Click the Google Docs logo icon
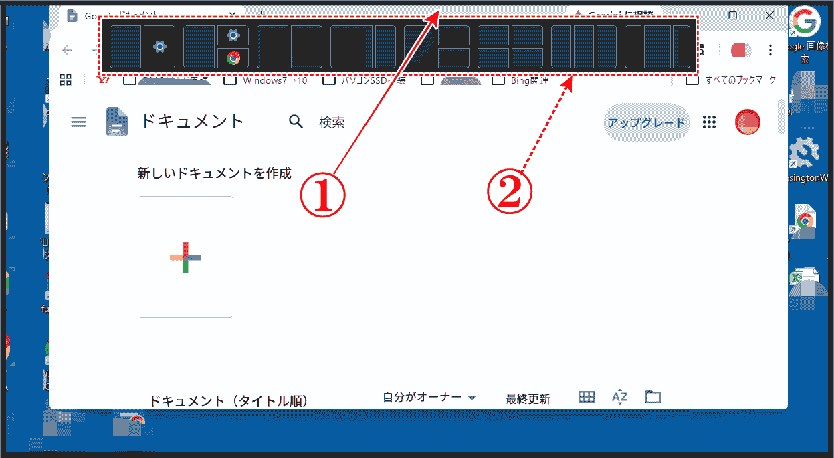834x458 pixels. click(x=117, y=122)
